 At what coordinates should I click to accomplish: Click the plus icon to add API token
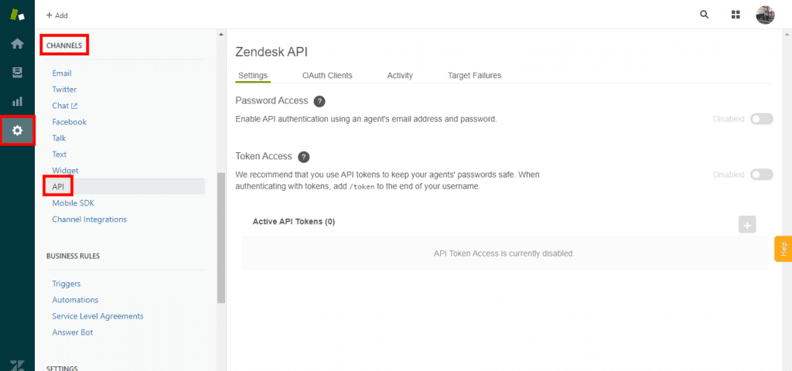point(747,224)
